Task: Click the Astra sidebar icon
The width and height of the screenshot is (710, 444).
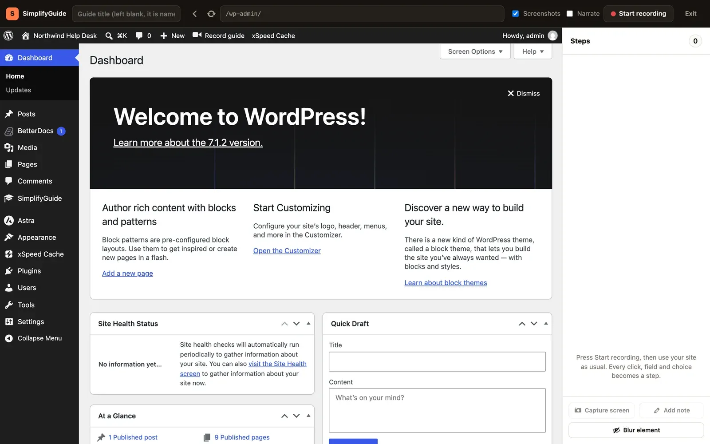Action: click(9, 221)
